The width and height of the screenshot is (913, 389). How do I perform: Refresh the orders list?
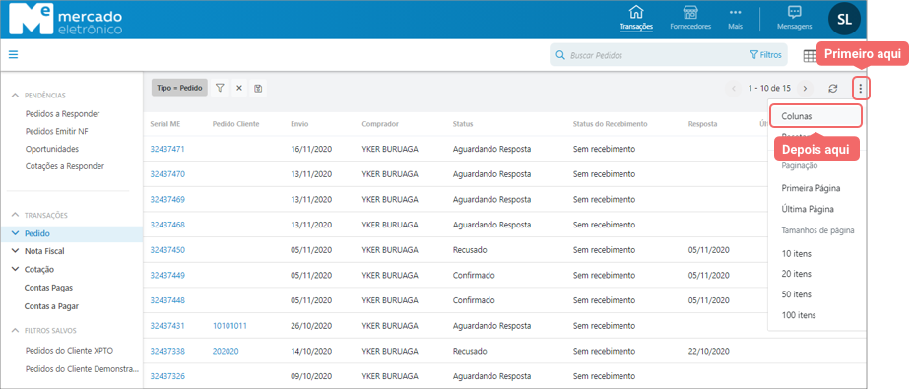pyautogui.click(x=833, y=89)
